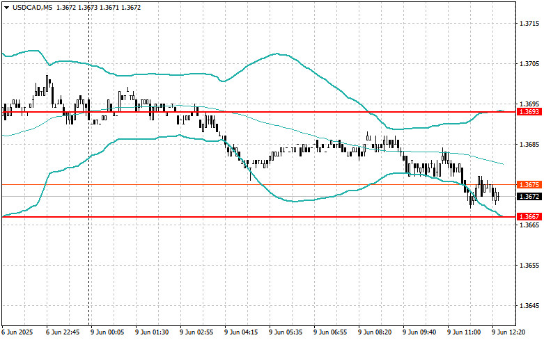Select the 1.3695 price scale value

pyautogui.click(x=529, y=104)
